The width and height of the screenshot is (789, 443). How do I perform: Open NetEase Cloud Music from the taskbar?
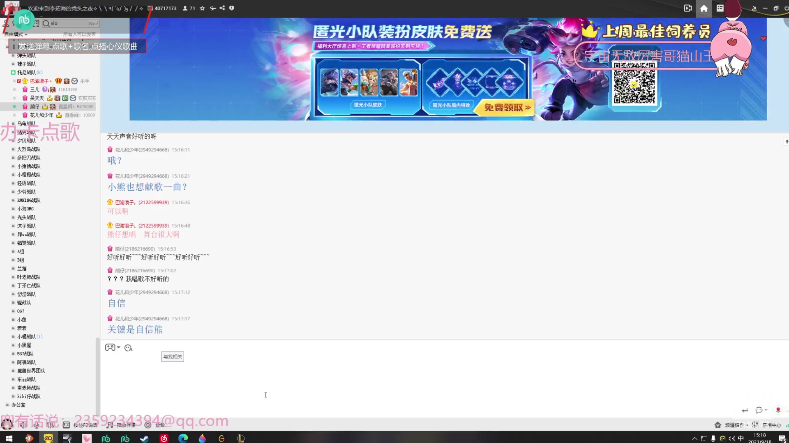coord(164,438)
